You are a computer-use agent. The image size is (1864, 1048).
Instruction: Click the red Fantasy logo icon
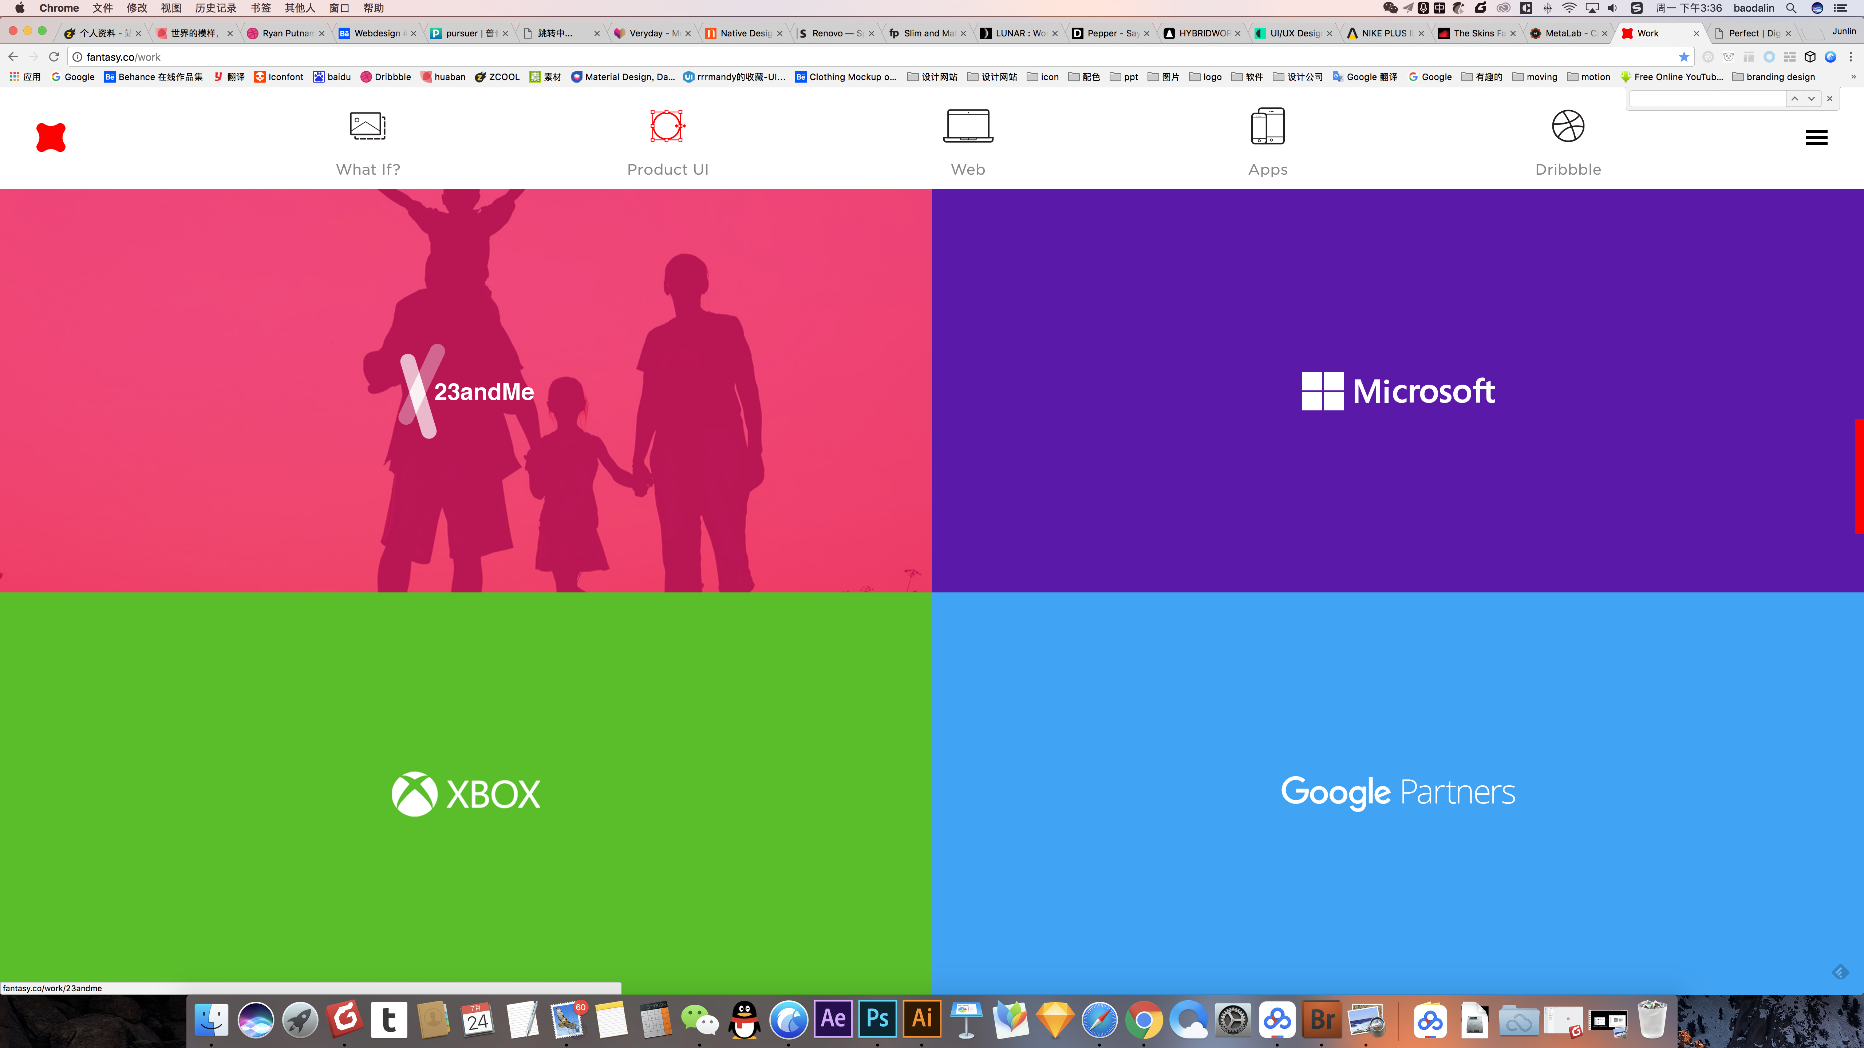click(51, 138)
